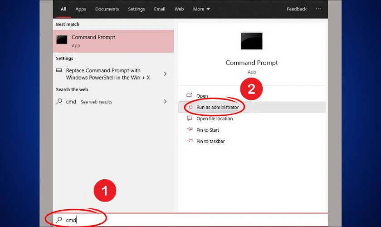This screenshot has width=381, height=227.
Task: Click the taskbar settings icon beside Replace Command Prompt
Action: point(59,70)
